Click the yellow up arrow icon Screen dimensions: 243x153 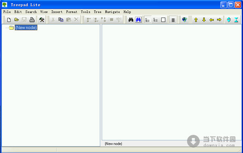click(x=196, y=20)
